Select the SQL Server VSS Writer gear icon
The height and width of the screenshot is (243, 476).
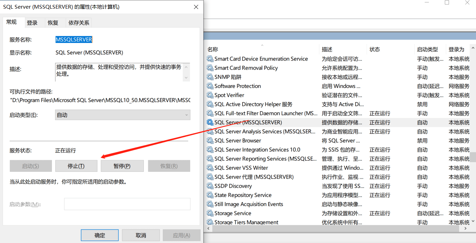tap(210, 168)
